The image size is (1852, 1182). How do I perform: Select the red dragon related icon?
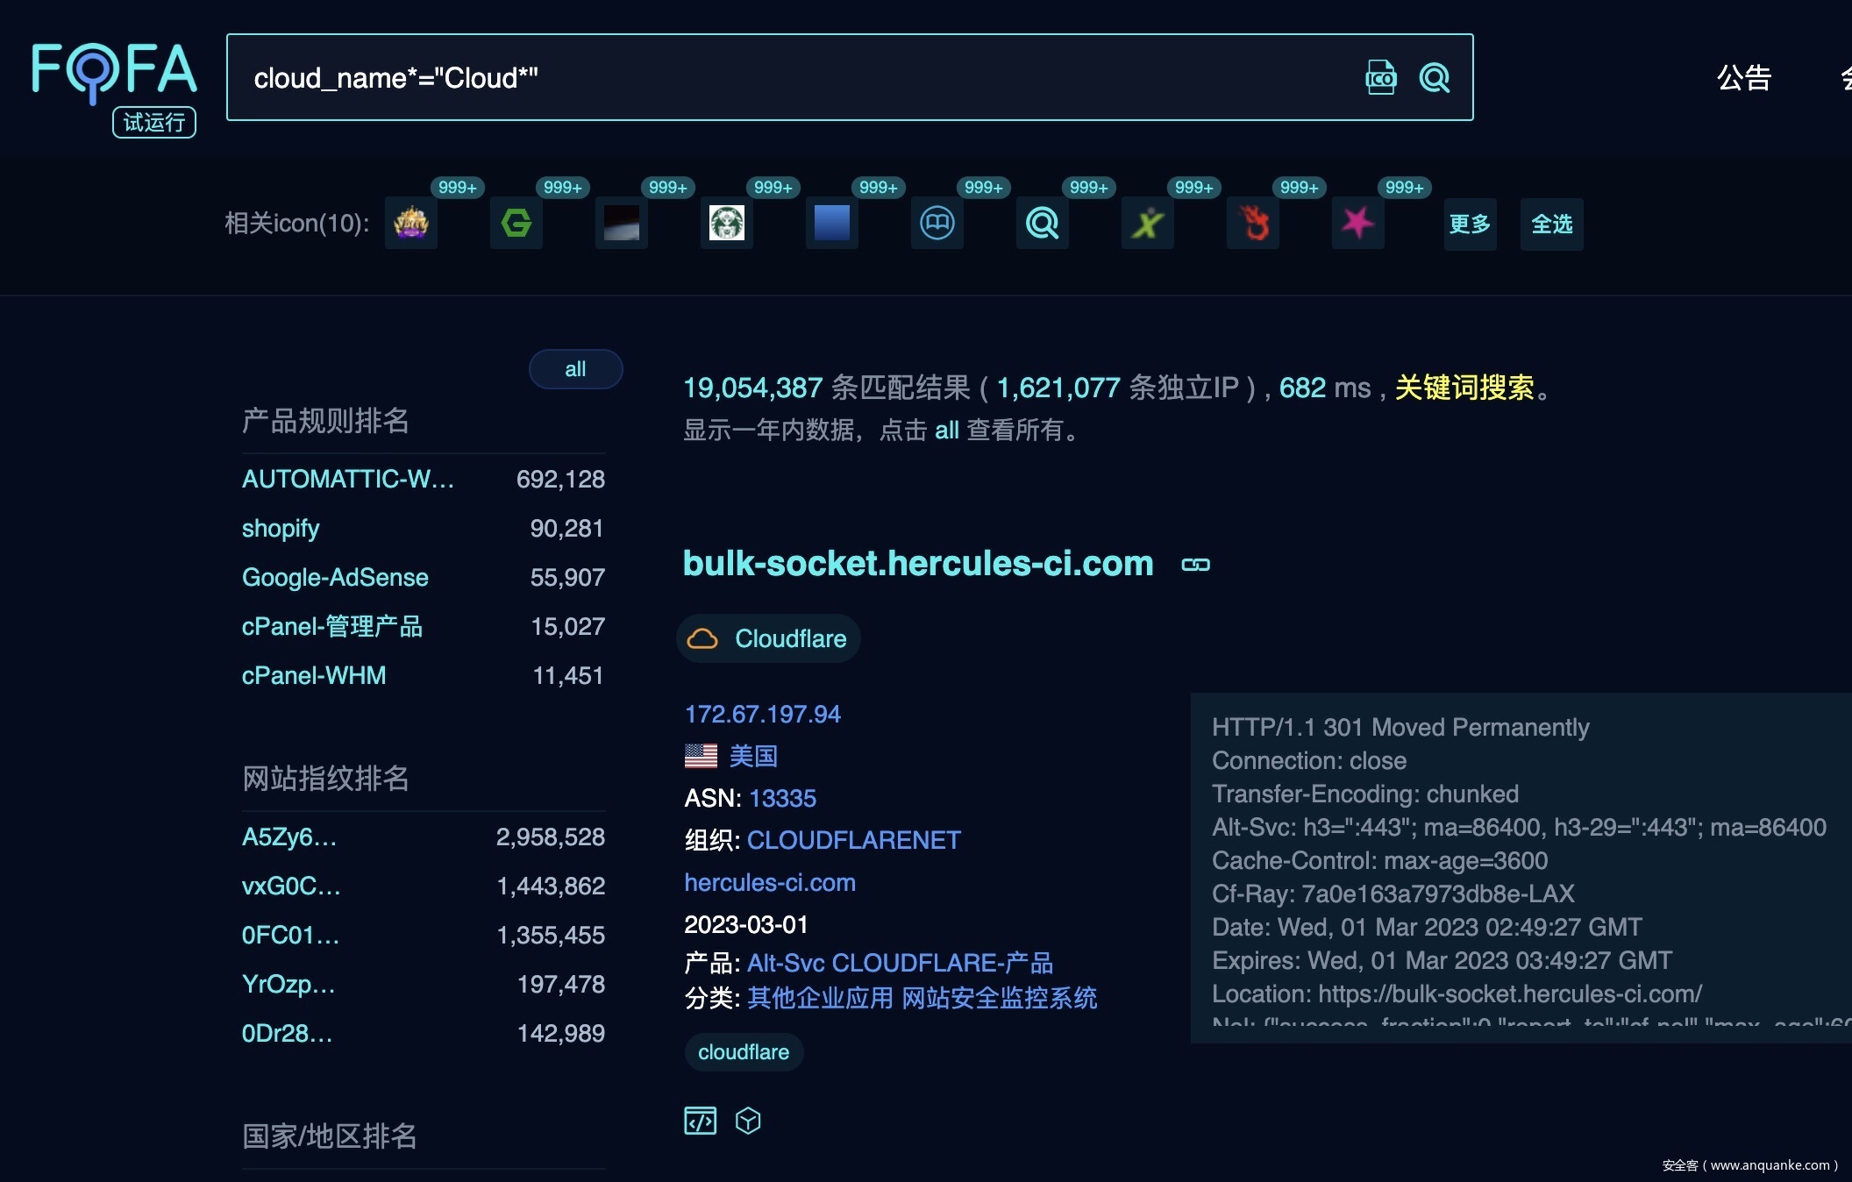coord(1252,224)
